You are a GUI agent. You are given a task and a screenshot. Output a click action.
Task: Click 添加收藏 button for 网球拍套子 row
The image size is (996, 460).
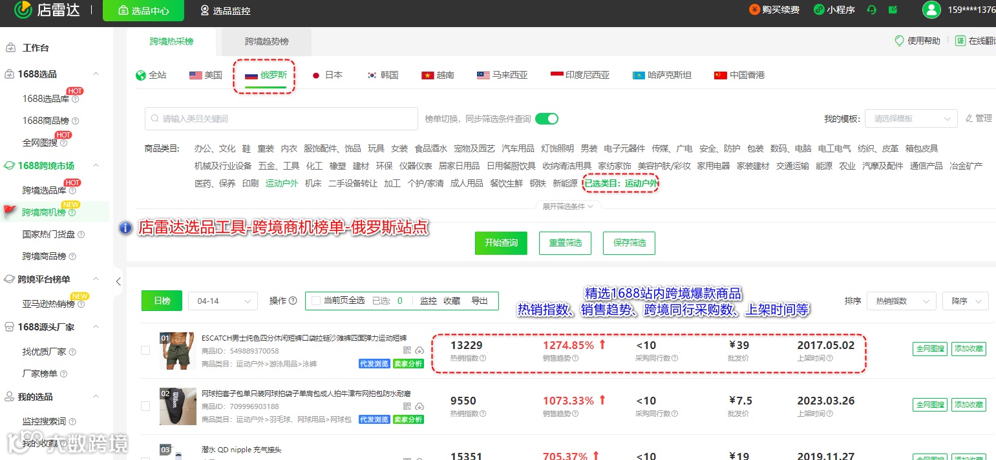[x=969, y=405]
